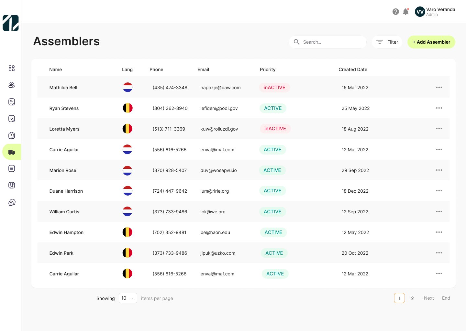Click the Next pagination link
The height and width of the screenshot is (331, 466).
(429, 298)
